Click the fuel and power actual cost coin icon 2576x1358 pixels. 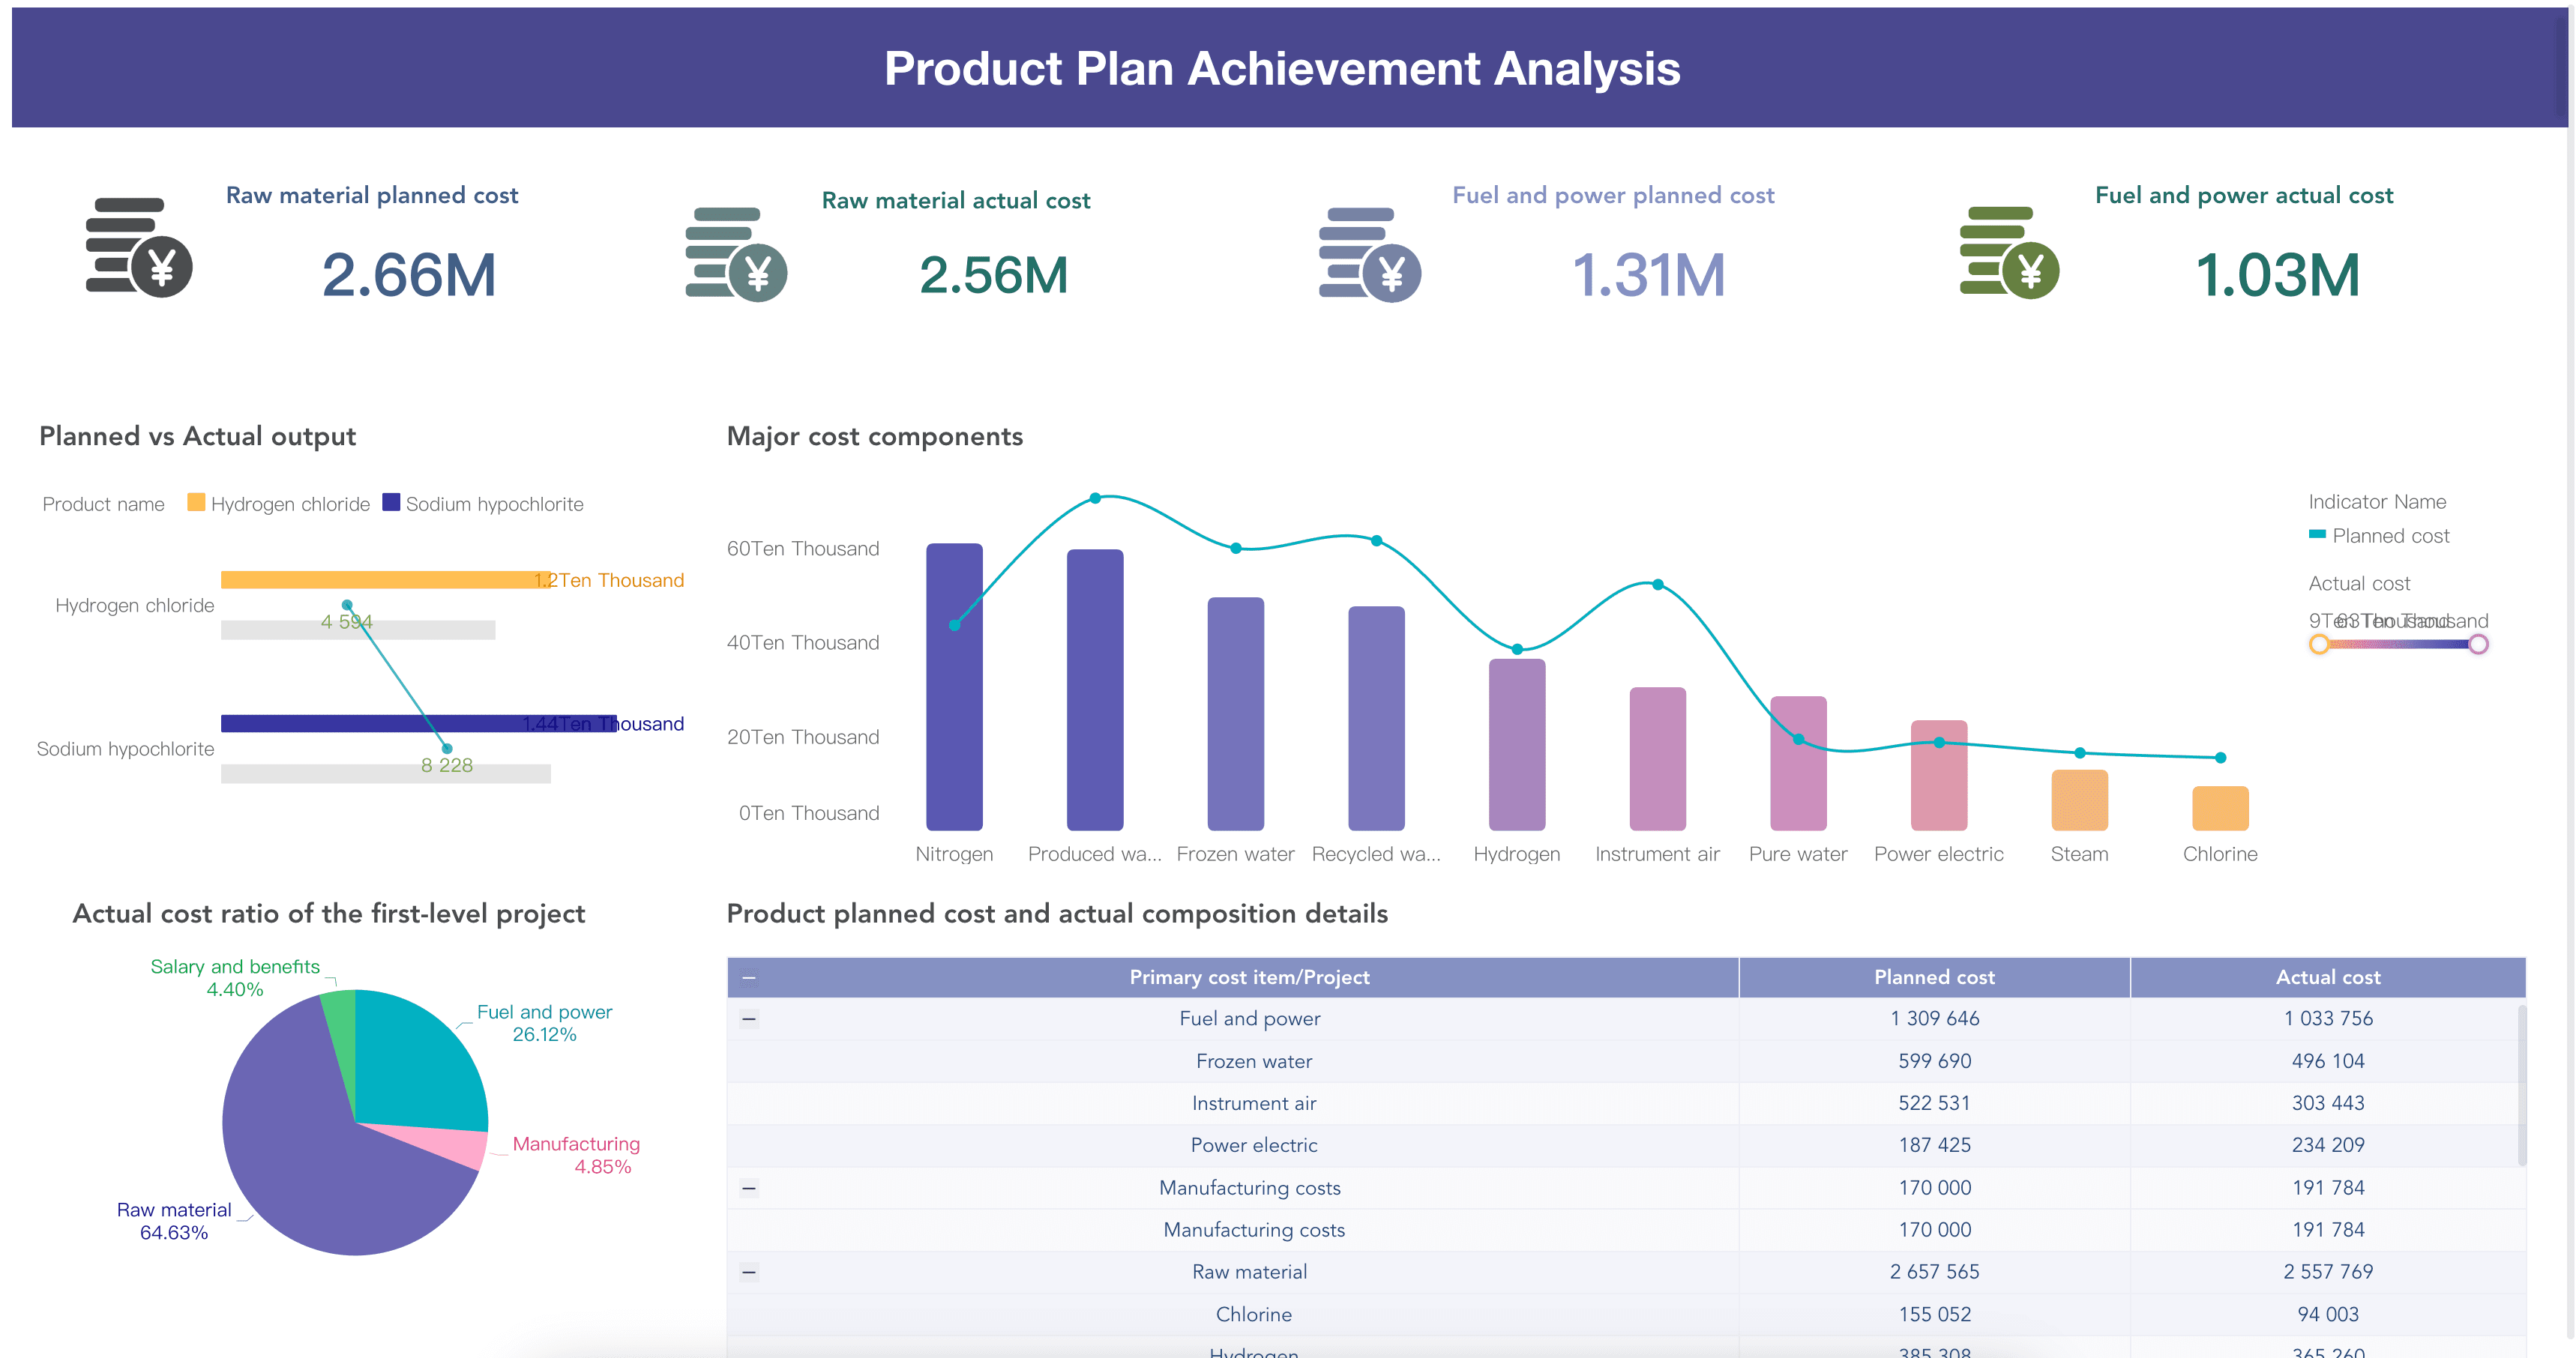(x=2009, y=253)
